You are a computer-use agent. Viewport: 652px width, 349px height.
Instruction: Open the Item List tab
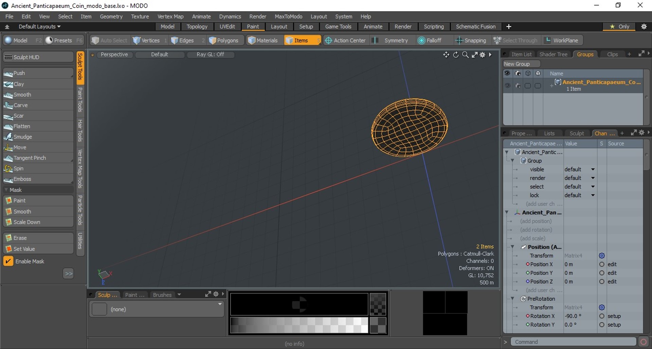pyautogui.click(x=521, y=54)
